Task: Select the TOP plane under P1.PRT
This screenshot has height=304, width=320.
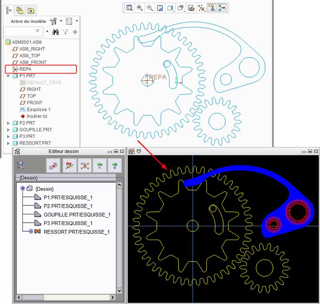Action: pos(31,96)
